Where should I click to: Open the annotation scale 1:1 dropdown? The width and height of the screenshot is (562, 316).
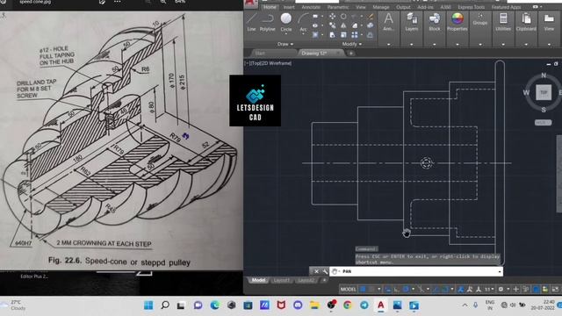click(489, 289)
